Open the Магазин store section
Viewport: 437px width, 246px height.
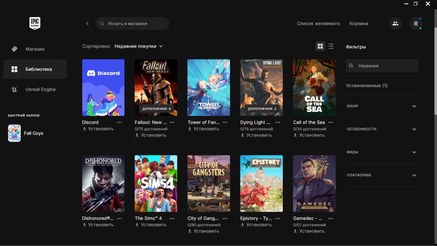point(35,49)
